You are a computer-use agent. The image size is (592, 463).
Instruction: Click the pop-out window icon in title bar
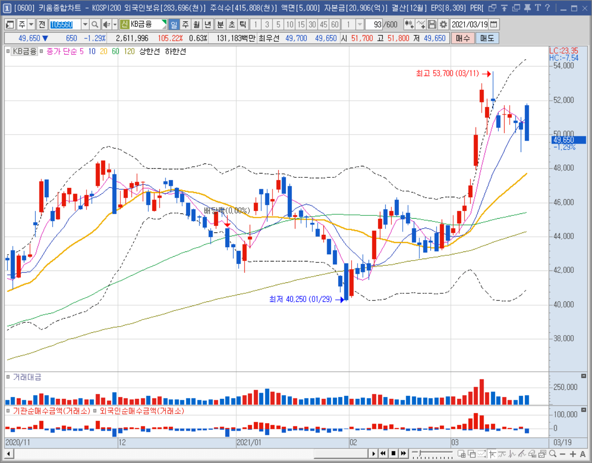point(493,8)
